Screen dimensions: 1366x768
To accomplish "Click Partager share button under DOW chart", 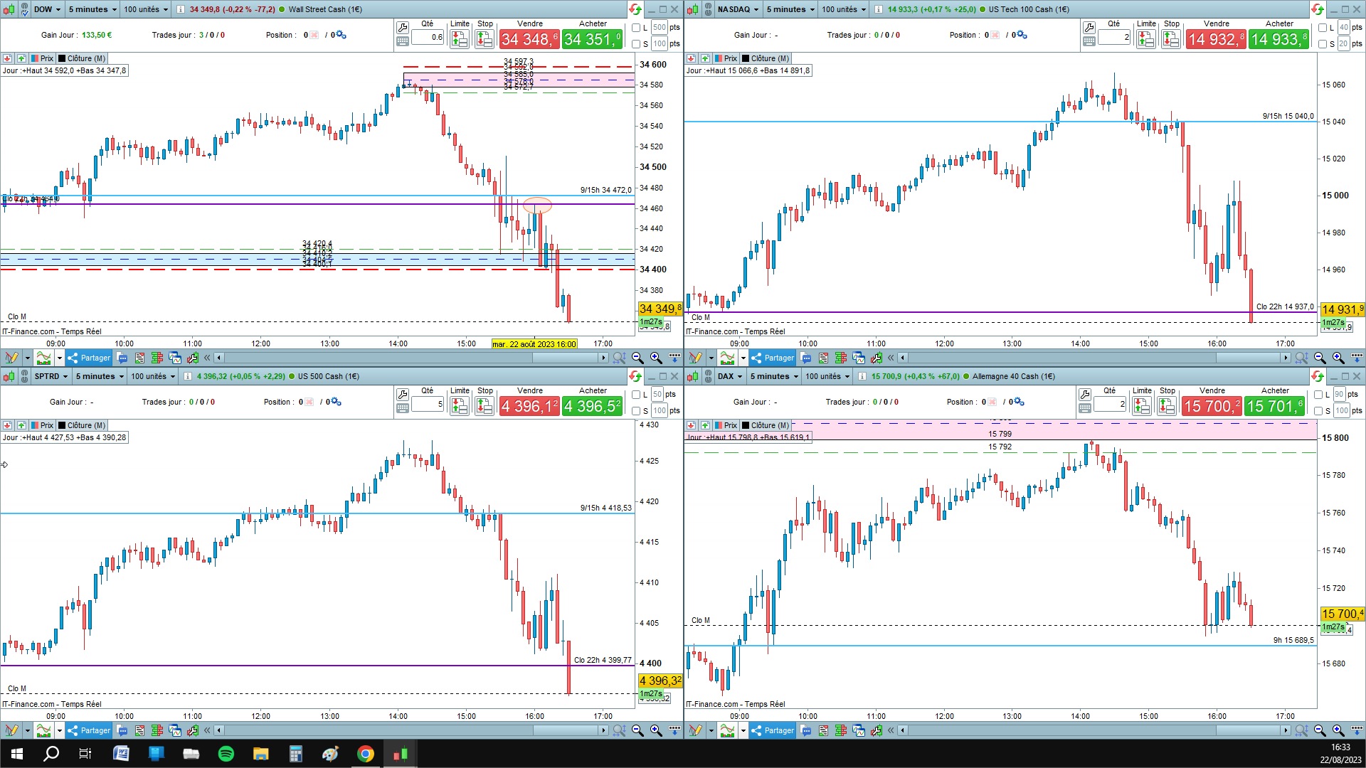I will point(90,358).
